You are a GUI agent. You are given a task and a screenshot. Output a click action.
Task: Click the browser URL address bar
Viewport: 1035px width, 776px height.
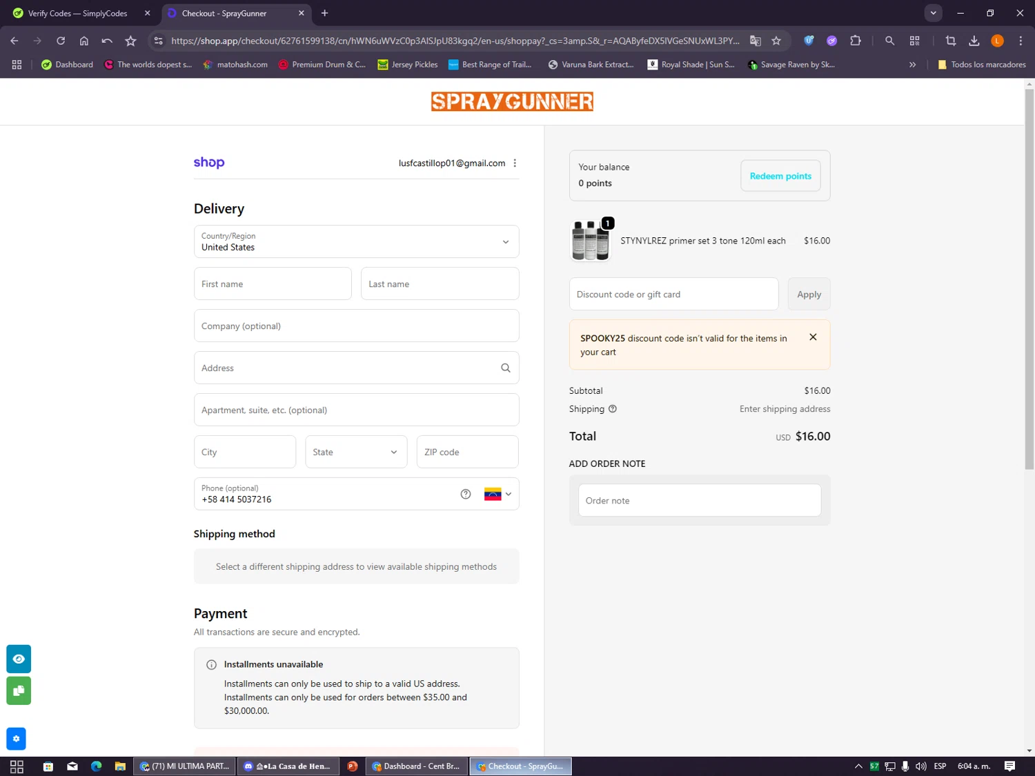(454, 41)
